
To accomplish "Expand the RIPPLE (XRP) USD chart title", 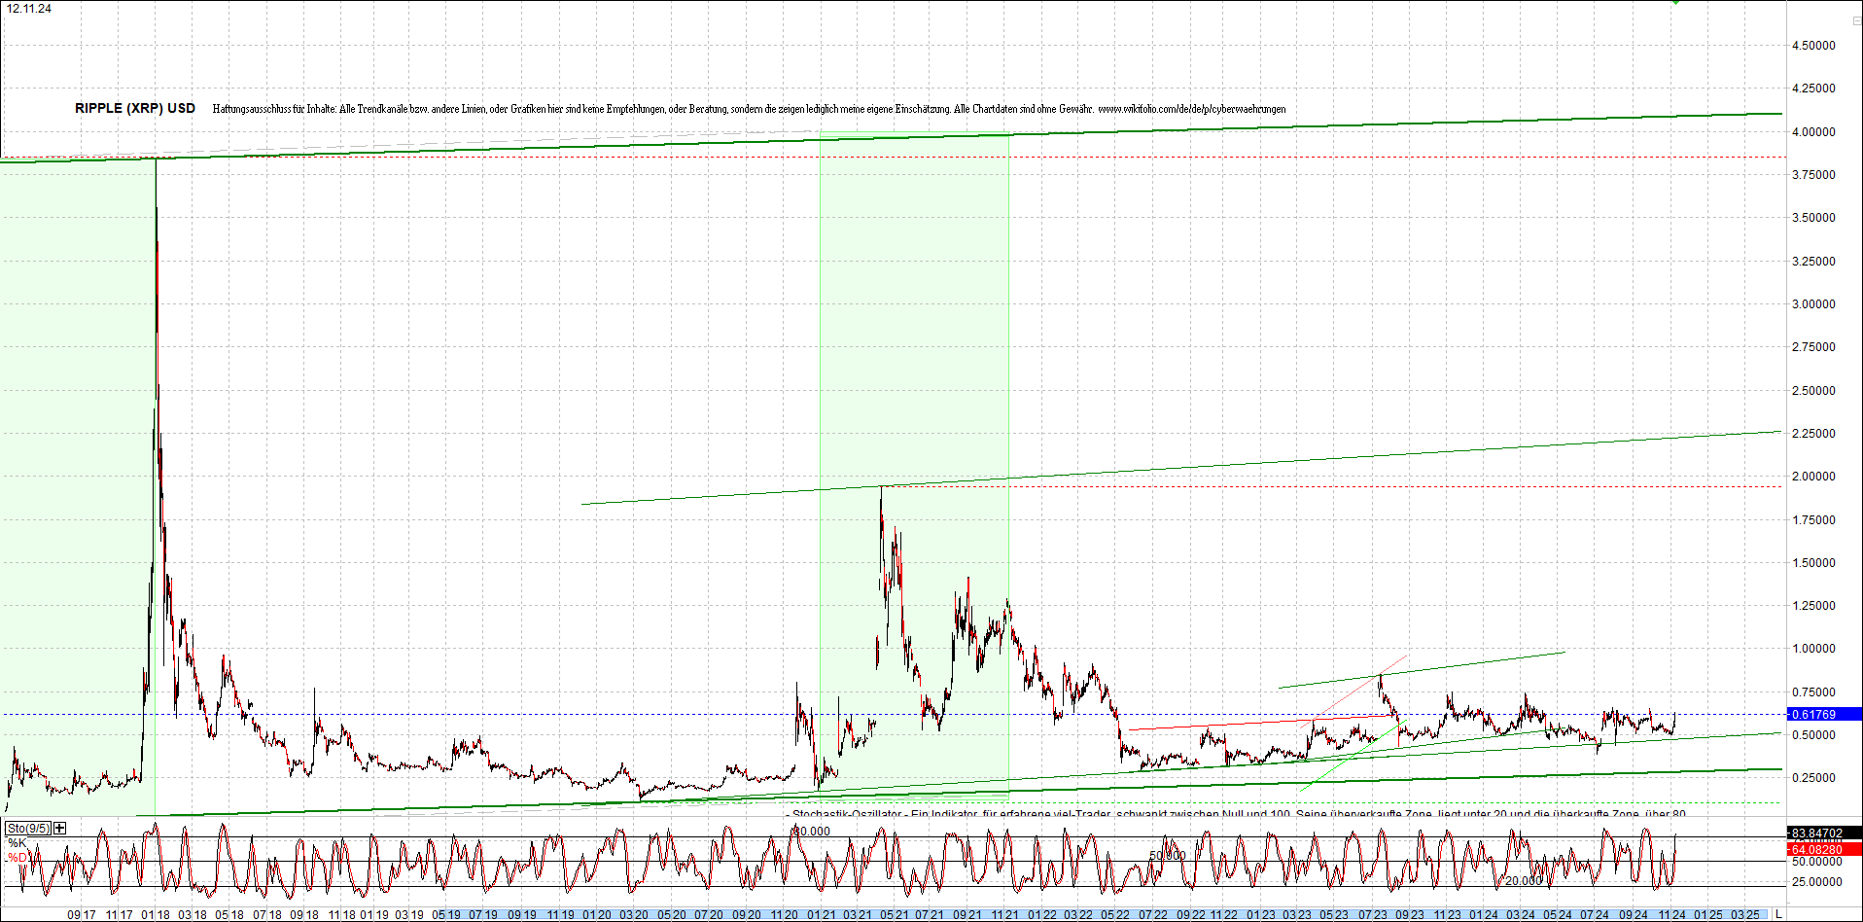I will click(133, 108).
